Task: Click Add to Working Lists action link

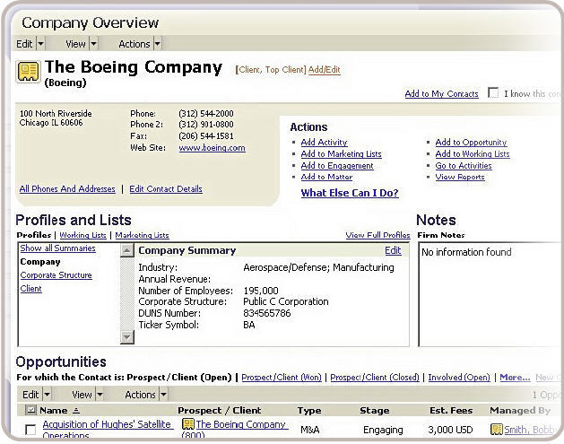Action: coord(473,154)
